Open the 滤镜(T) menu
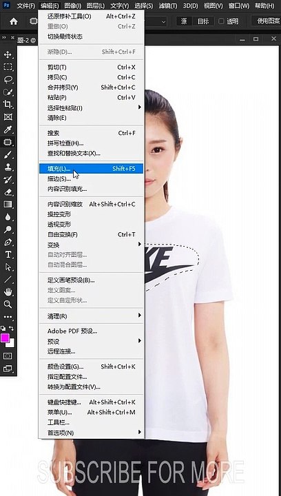Image resolution: width=281 pixels, height=496 pixels. [x=168, y=6]
